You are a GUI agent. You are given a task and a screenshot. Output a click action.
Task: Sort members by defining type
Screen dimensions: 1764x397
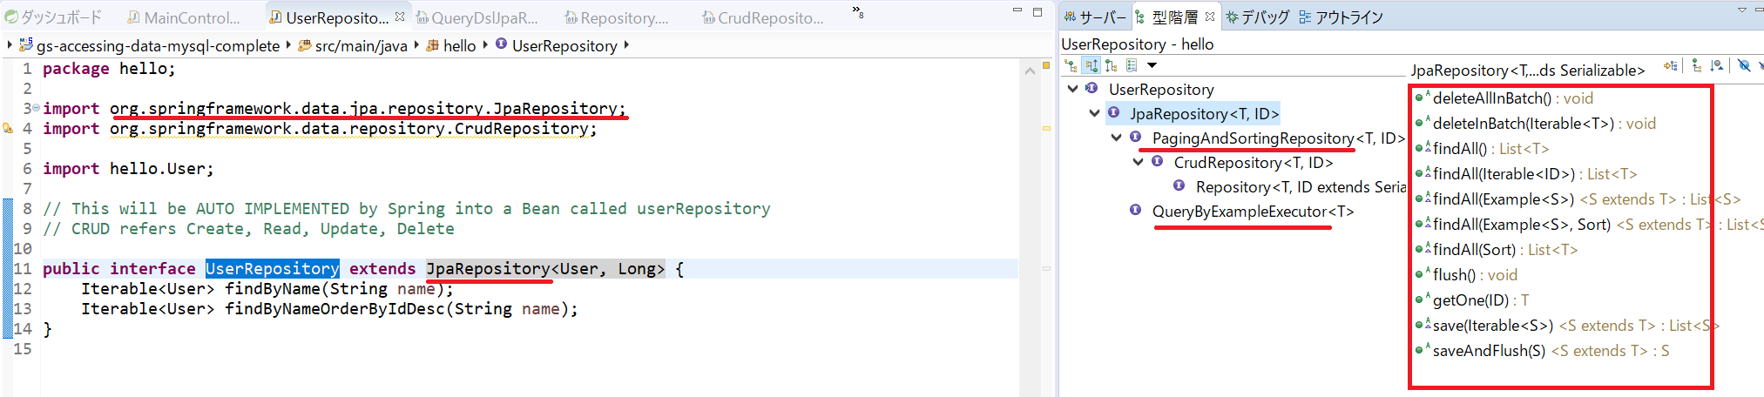tap(1716, 66)
